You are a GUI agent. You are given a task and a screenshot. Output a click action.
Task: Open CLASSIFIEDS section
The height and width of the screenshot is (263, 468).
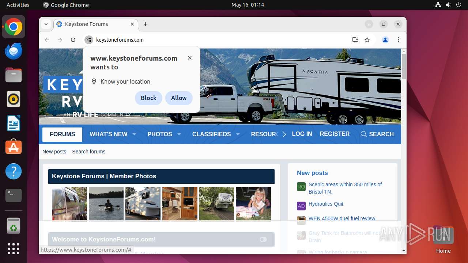click(212, 134)
